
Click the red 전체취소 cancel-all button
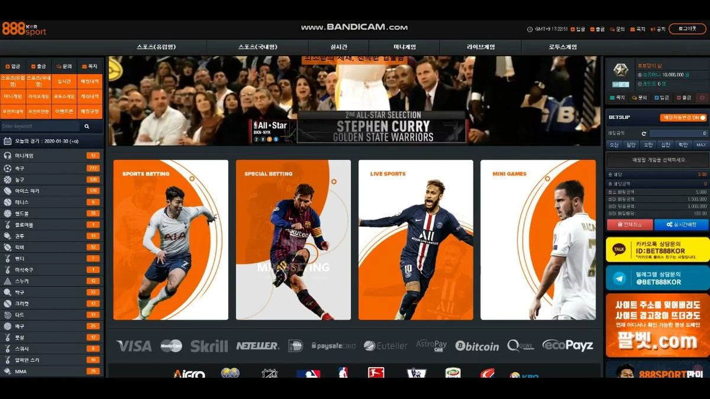pyautogui.click(x=630, y=225)
